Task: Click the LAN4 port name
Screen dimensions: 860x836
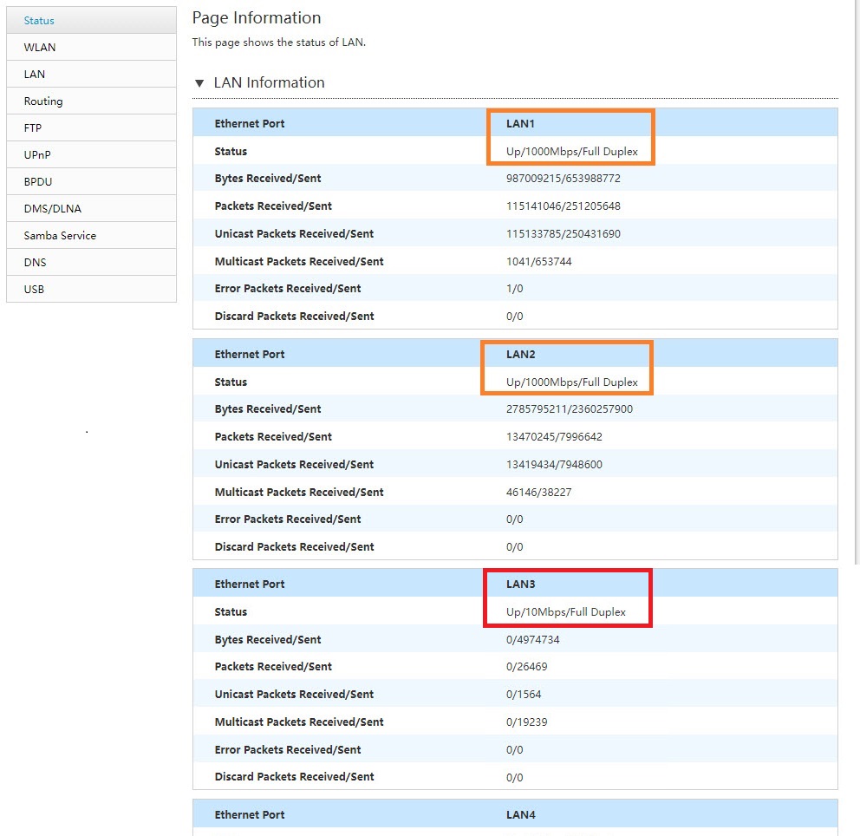Action: (x=520, y=815)
